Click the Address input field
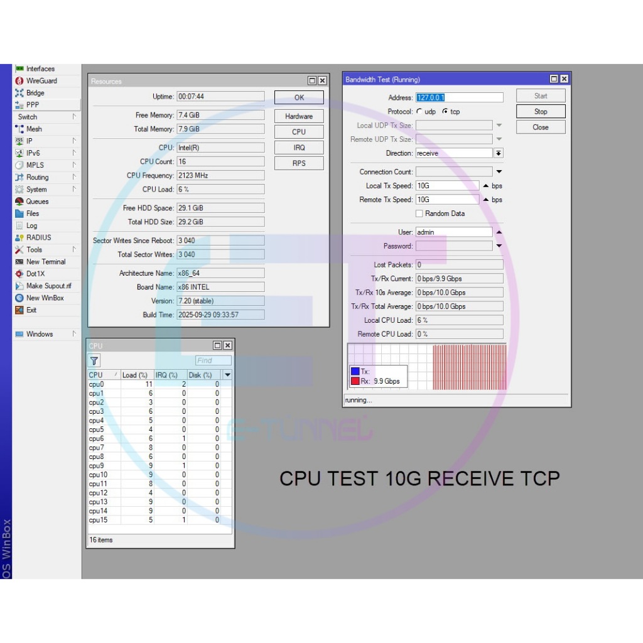This screenshot has height=643, width=643. point(459,97)
